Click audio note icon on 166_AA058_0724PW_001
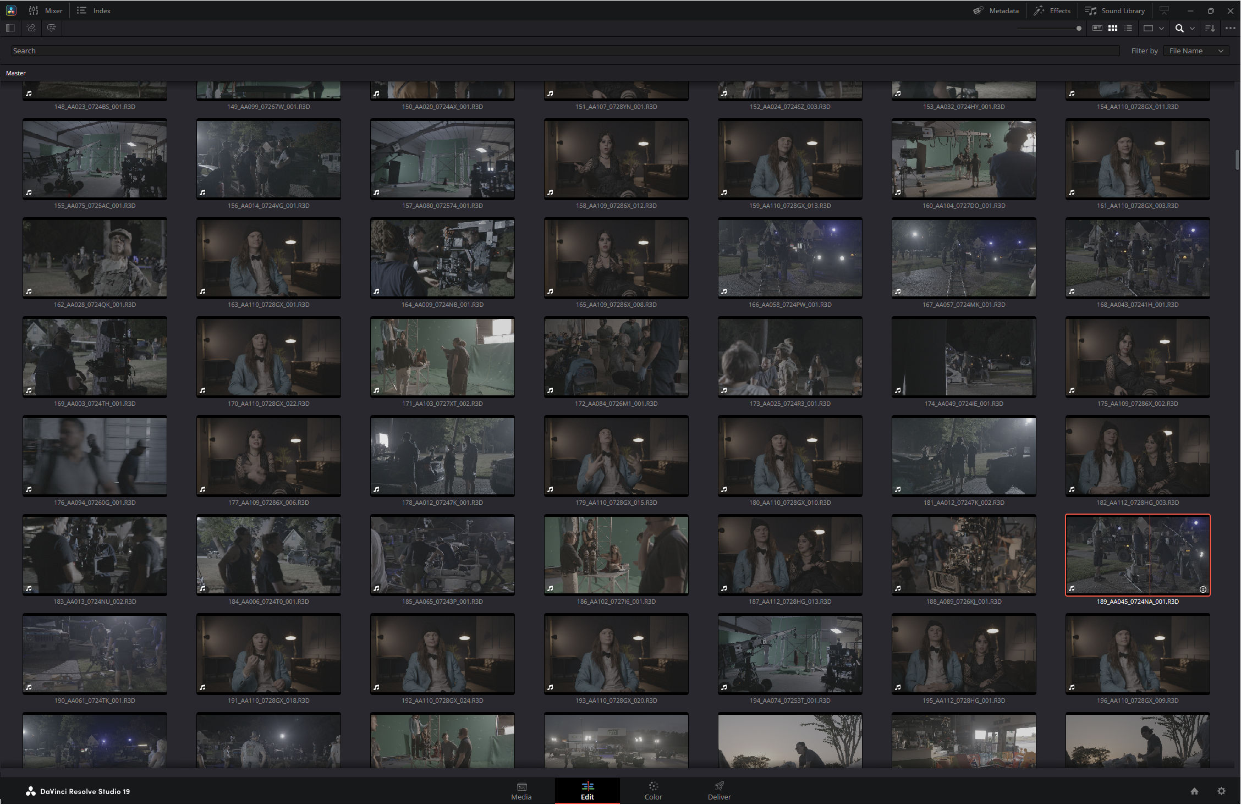The image size is (1241, 805). click(x=724, y=291)
